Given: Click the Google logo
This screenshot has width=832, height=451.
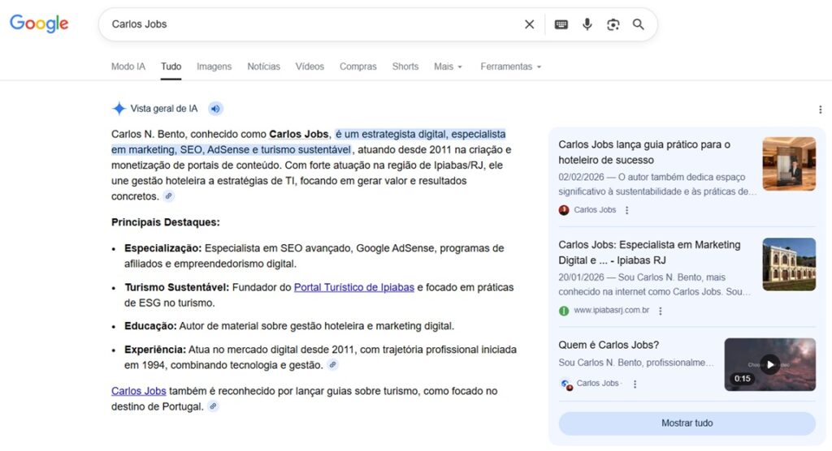Looking at the screenshot, I should 39,24.
